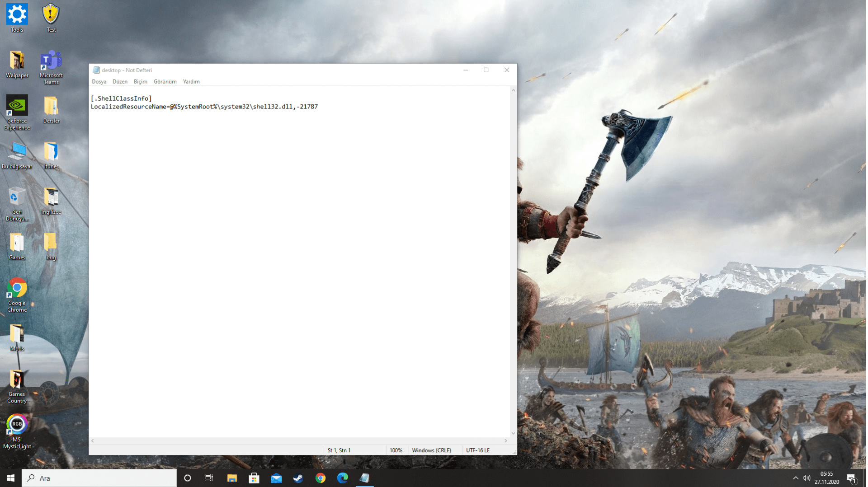
Task: Open the Dosya menu
Action: click(99, 82)
